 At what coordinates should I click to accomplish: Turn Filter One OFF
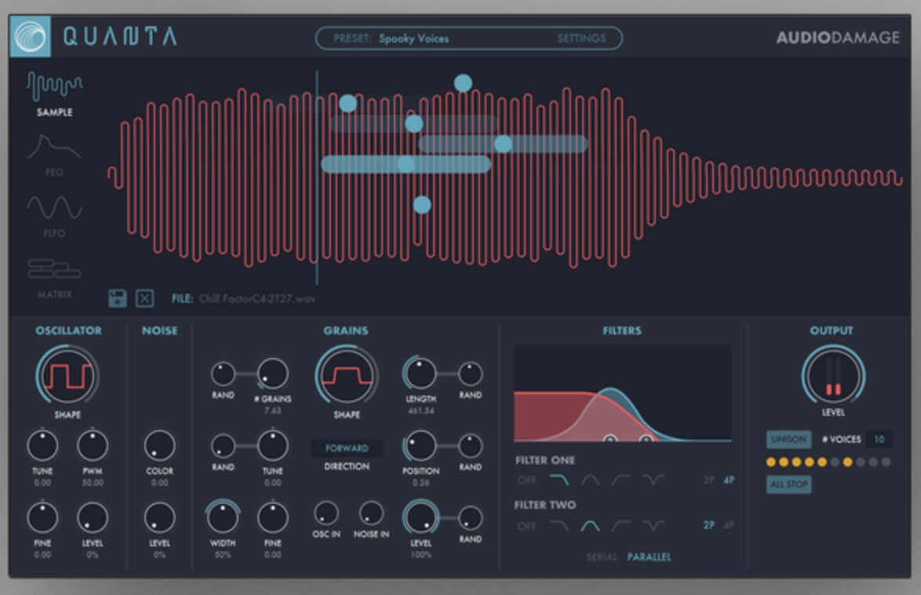(x=527, y=480)
